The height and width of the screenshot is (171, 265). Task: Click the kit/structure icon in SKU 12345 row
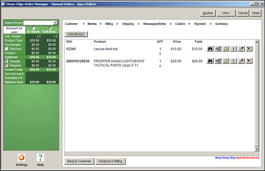pos(218,49)
